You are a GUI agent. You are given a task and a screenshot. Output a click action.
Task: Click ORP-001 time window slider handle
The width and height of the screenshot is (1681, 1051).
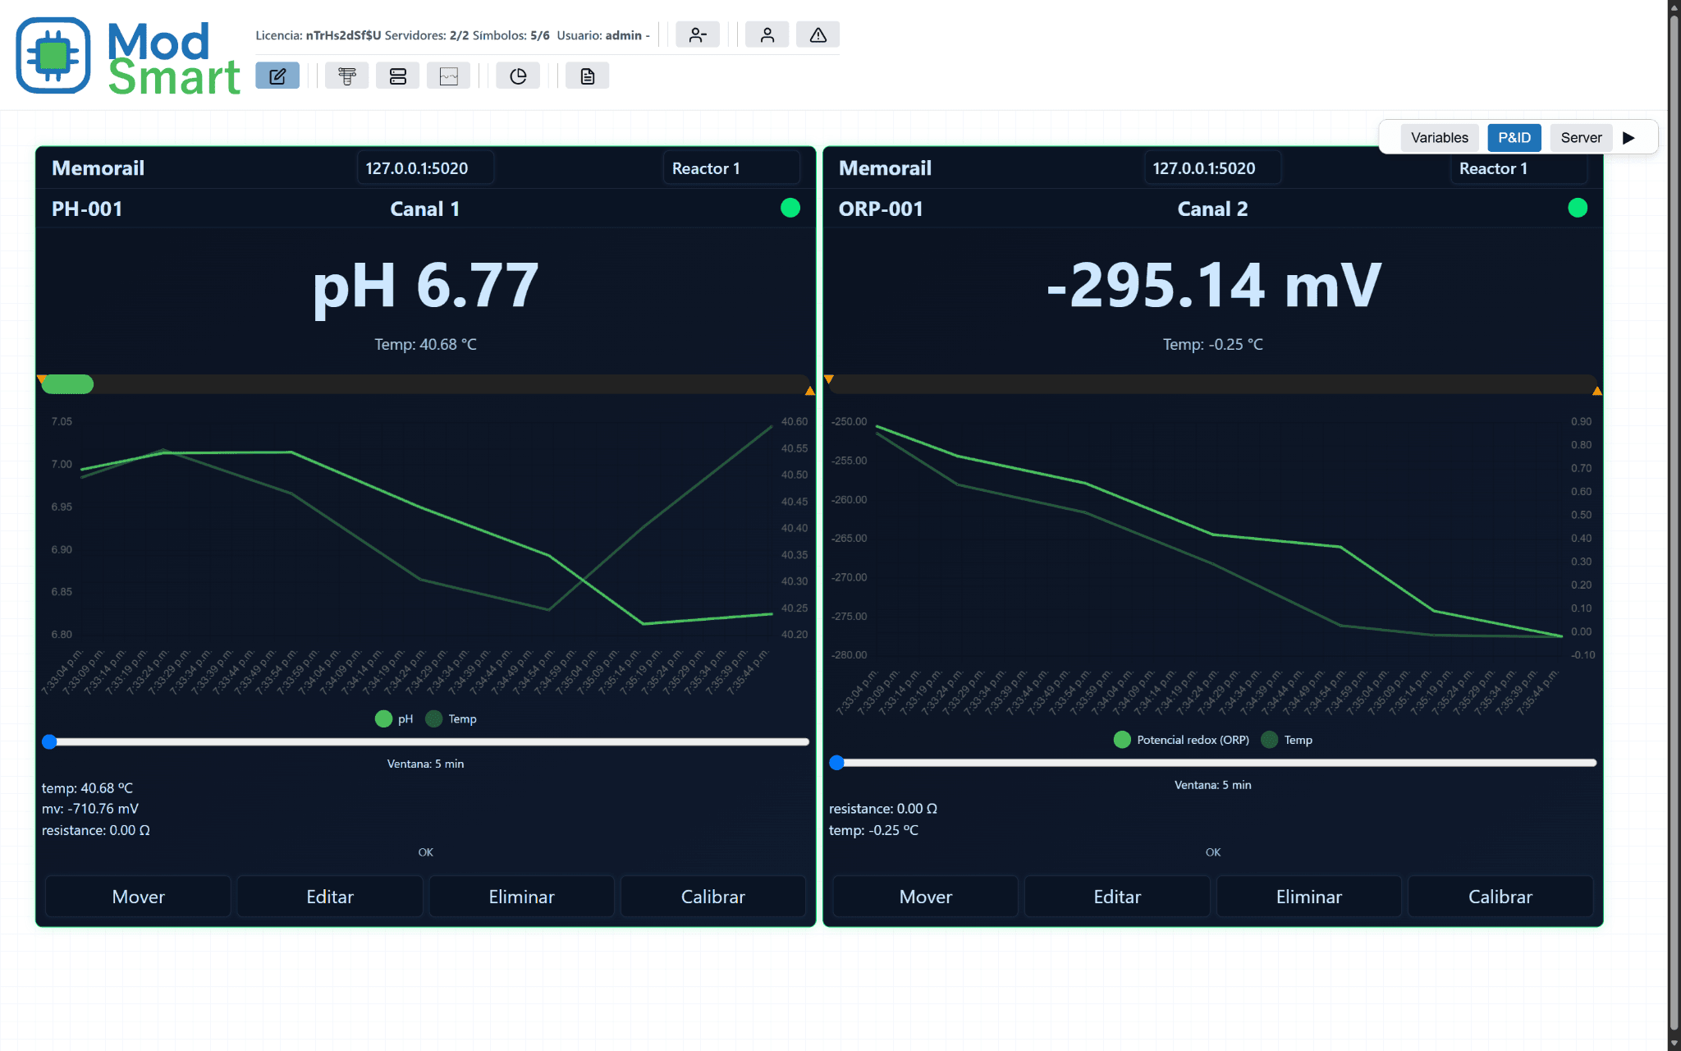pyautogui.click(x=836, y=763)
